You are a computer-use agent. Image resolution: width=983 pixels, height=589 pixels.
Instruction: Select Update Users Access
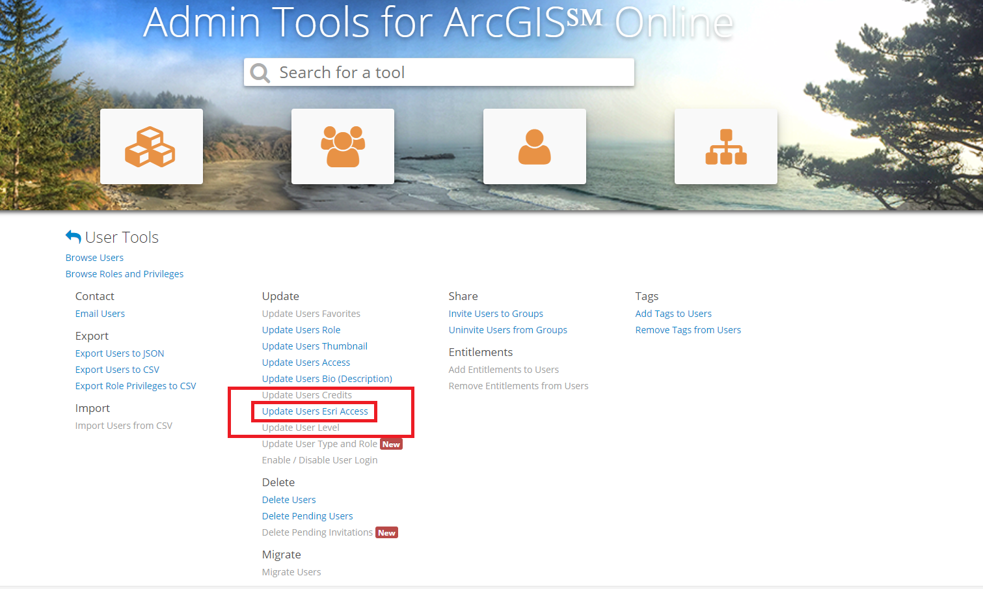coord(306,363)
